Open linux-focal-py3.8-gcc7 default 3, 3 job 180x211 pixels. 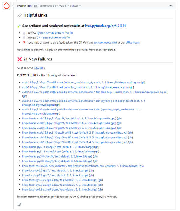pyautogui.click(x=55, y=176)
